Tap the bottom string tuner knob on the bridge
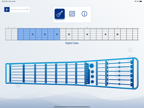The image size is (144, 108). [x=119, y=84]
